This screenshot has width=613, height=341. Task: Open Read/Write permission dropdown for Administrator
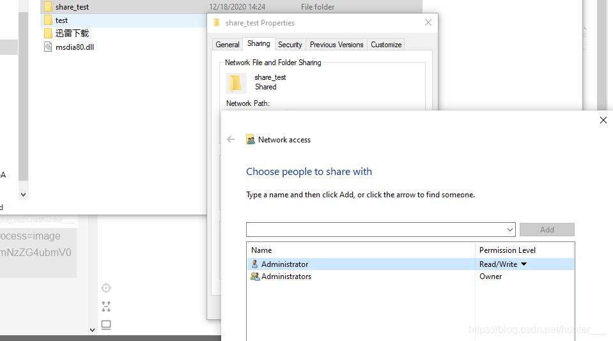pos(524,264)
